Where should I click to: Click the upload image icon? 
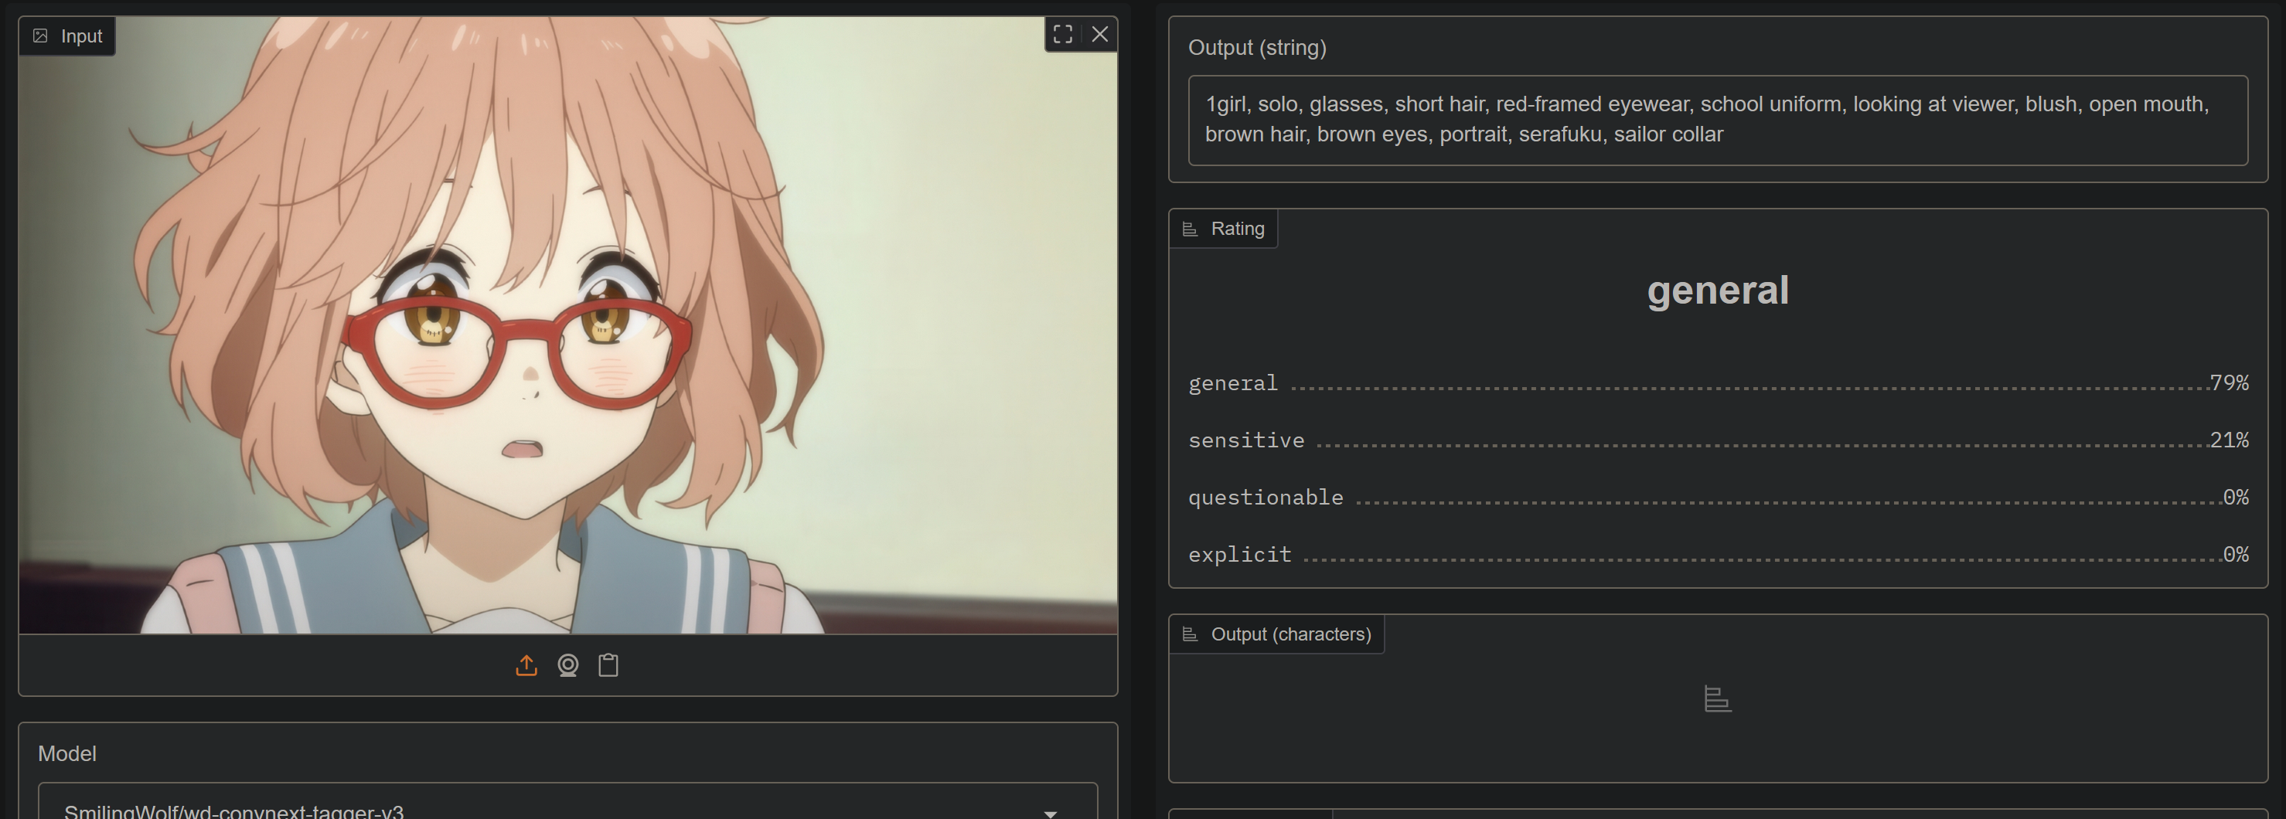(x=526, y=665)
